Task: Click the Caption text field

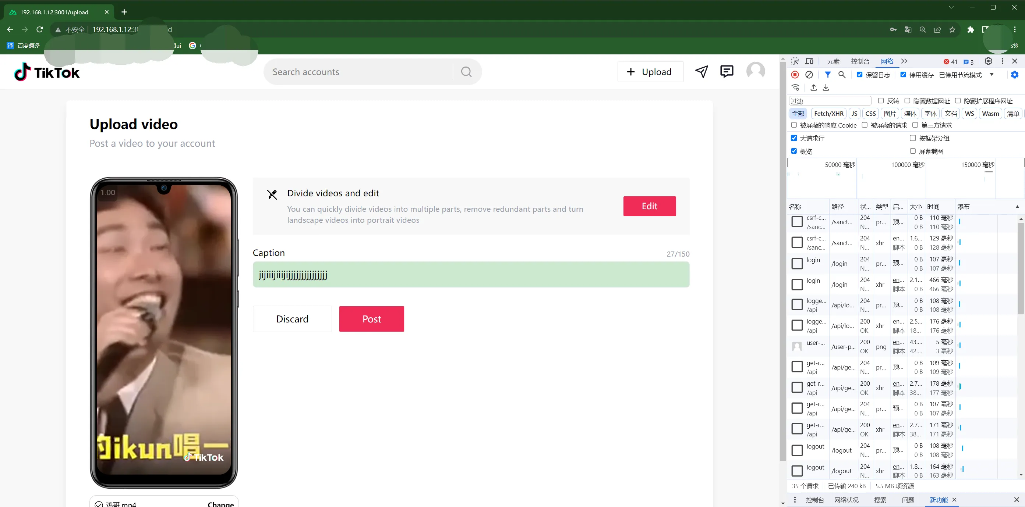Action: (471, 275)
